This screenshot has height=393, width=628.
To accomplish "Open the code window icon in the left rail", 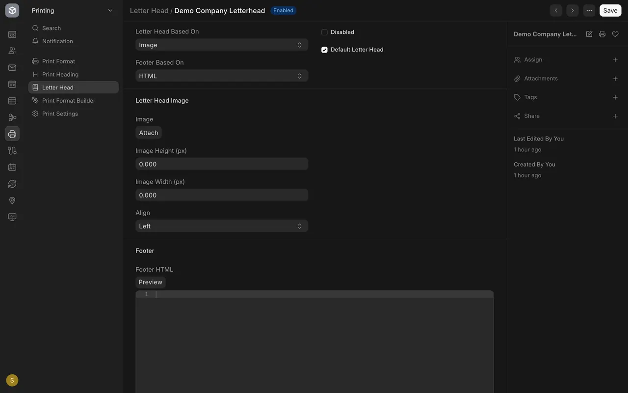I will tap(12, 34).
